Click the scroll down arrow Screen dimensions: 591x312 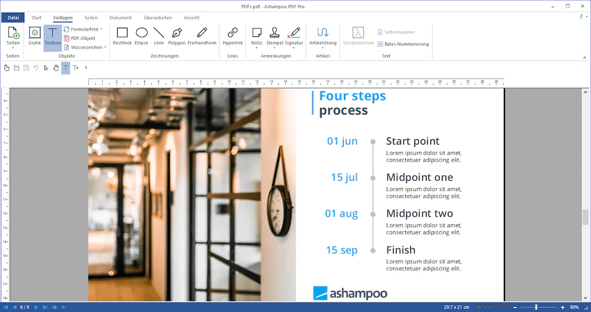click(585, 298)
